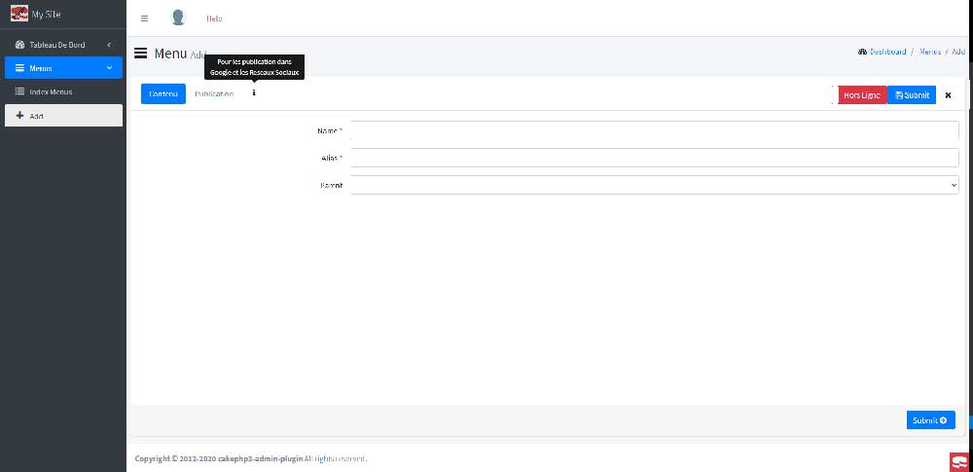This screenshot has height=472, width=973.
Task: Focus the Alias text field
Action: (x=654, y=158)
